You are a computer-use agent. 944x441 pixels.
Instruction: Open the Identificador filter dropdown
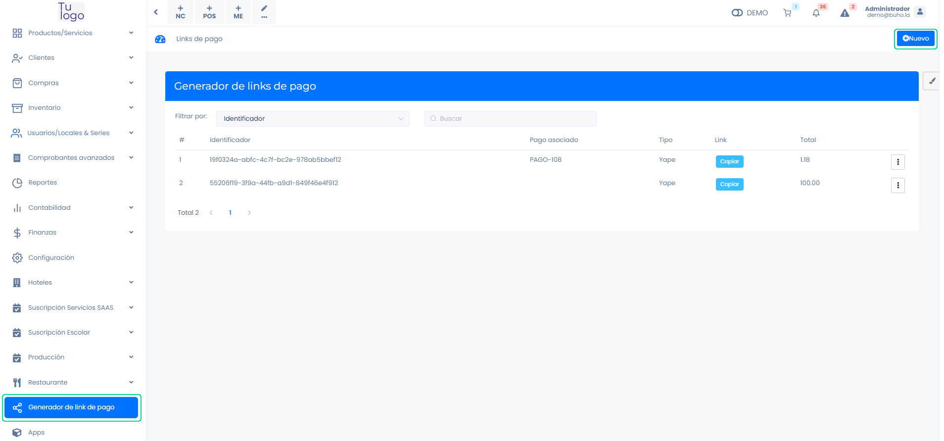pyautogui.click(x=313, y=119)
